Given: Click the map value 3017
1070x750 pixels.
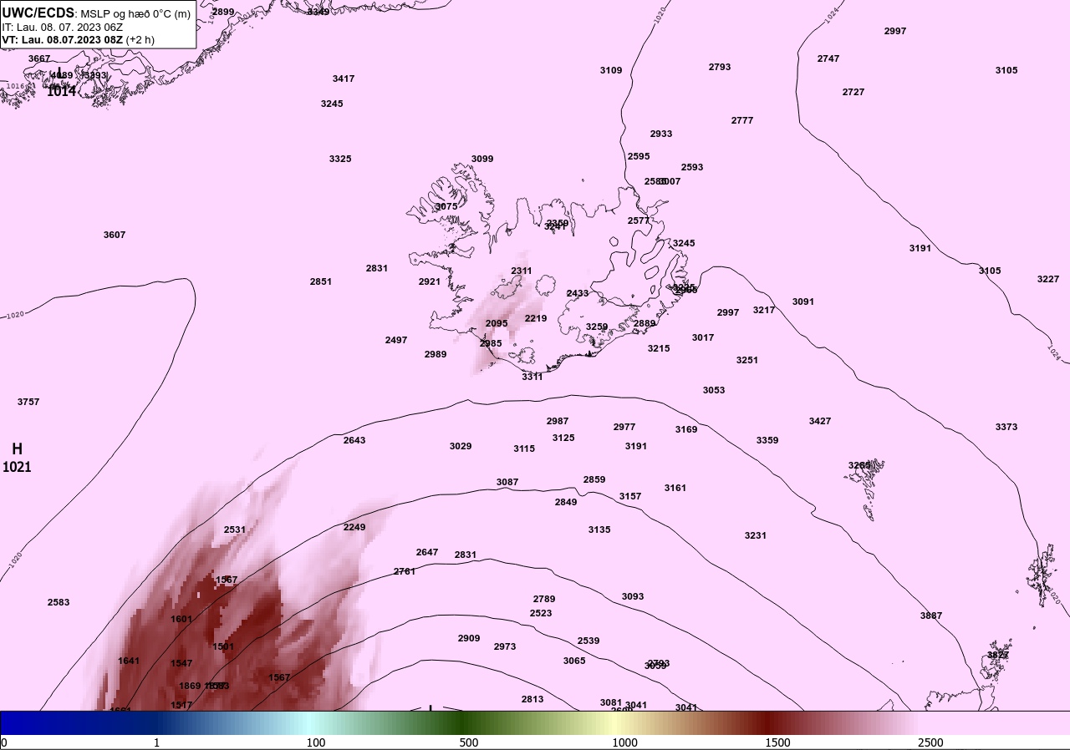Looking at the screenshot, I should (703, 337).
